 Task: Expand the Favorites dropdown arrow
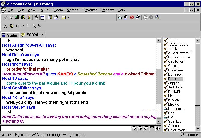pyautogui.click(x=68, y=17)
